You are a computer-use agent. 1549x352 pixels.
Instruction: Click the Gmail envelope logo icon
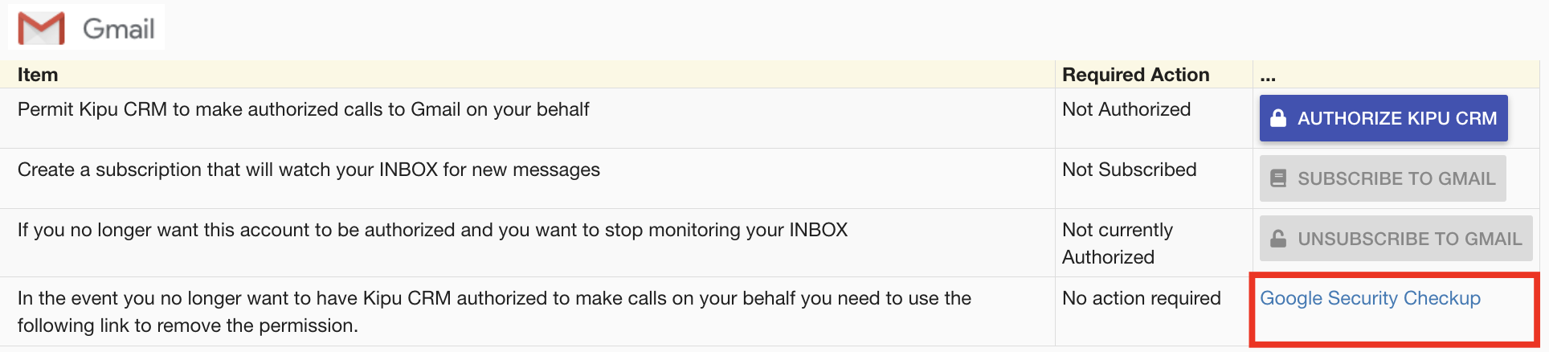click(41, 28)
